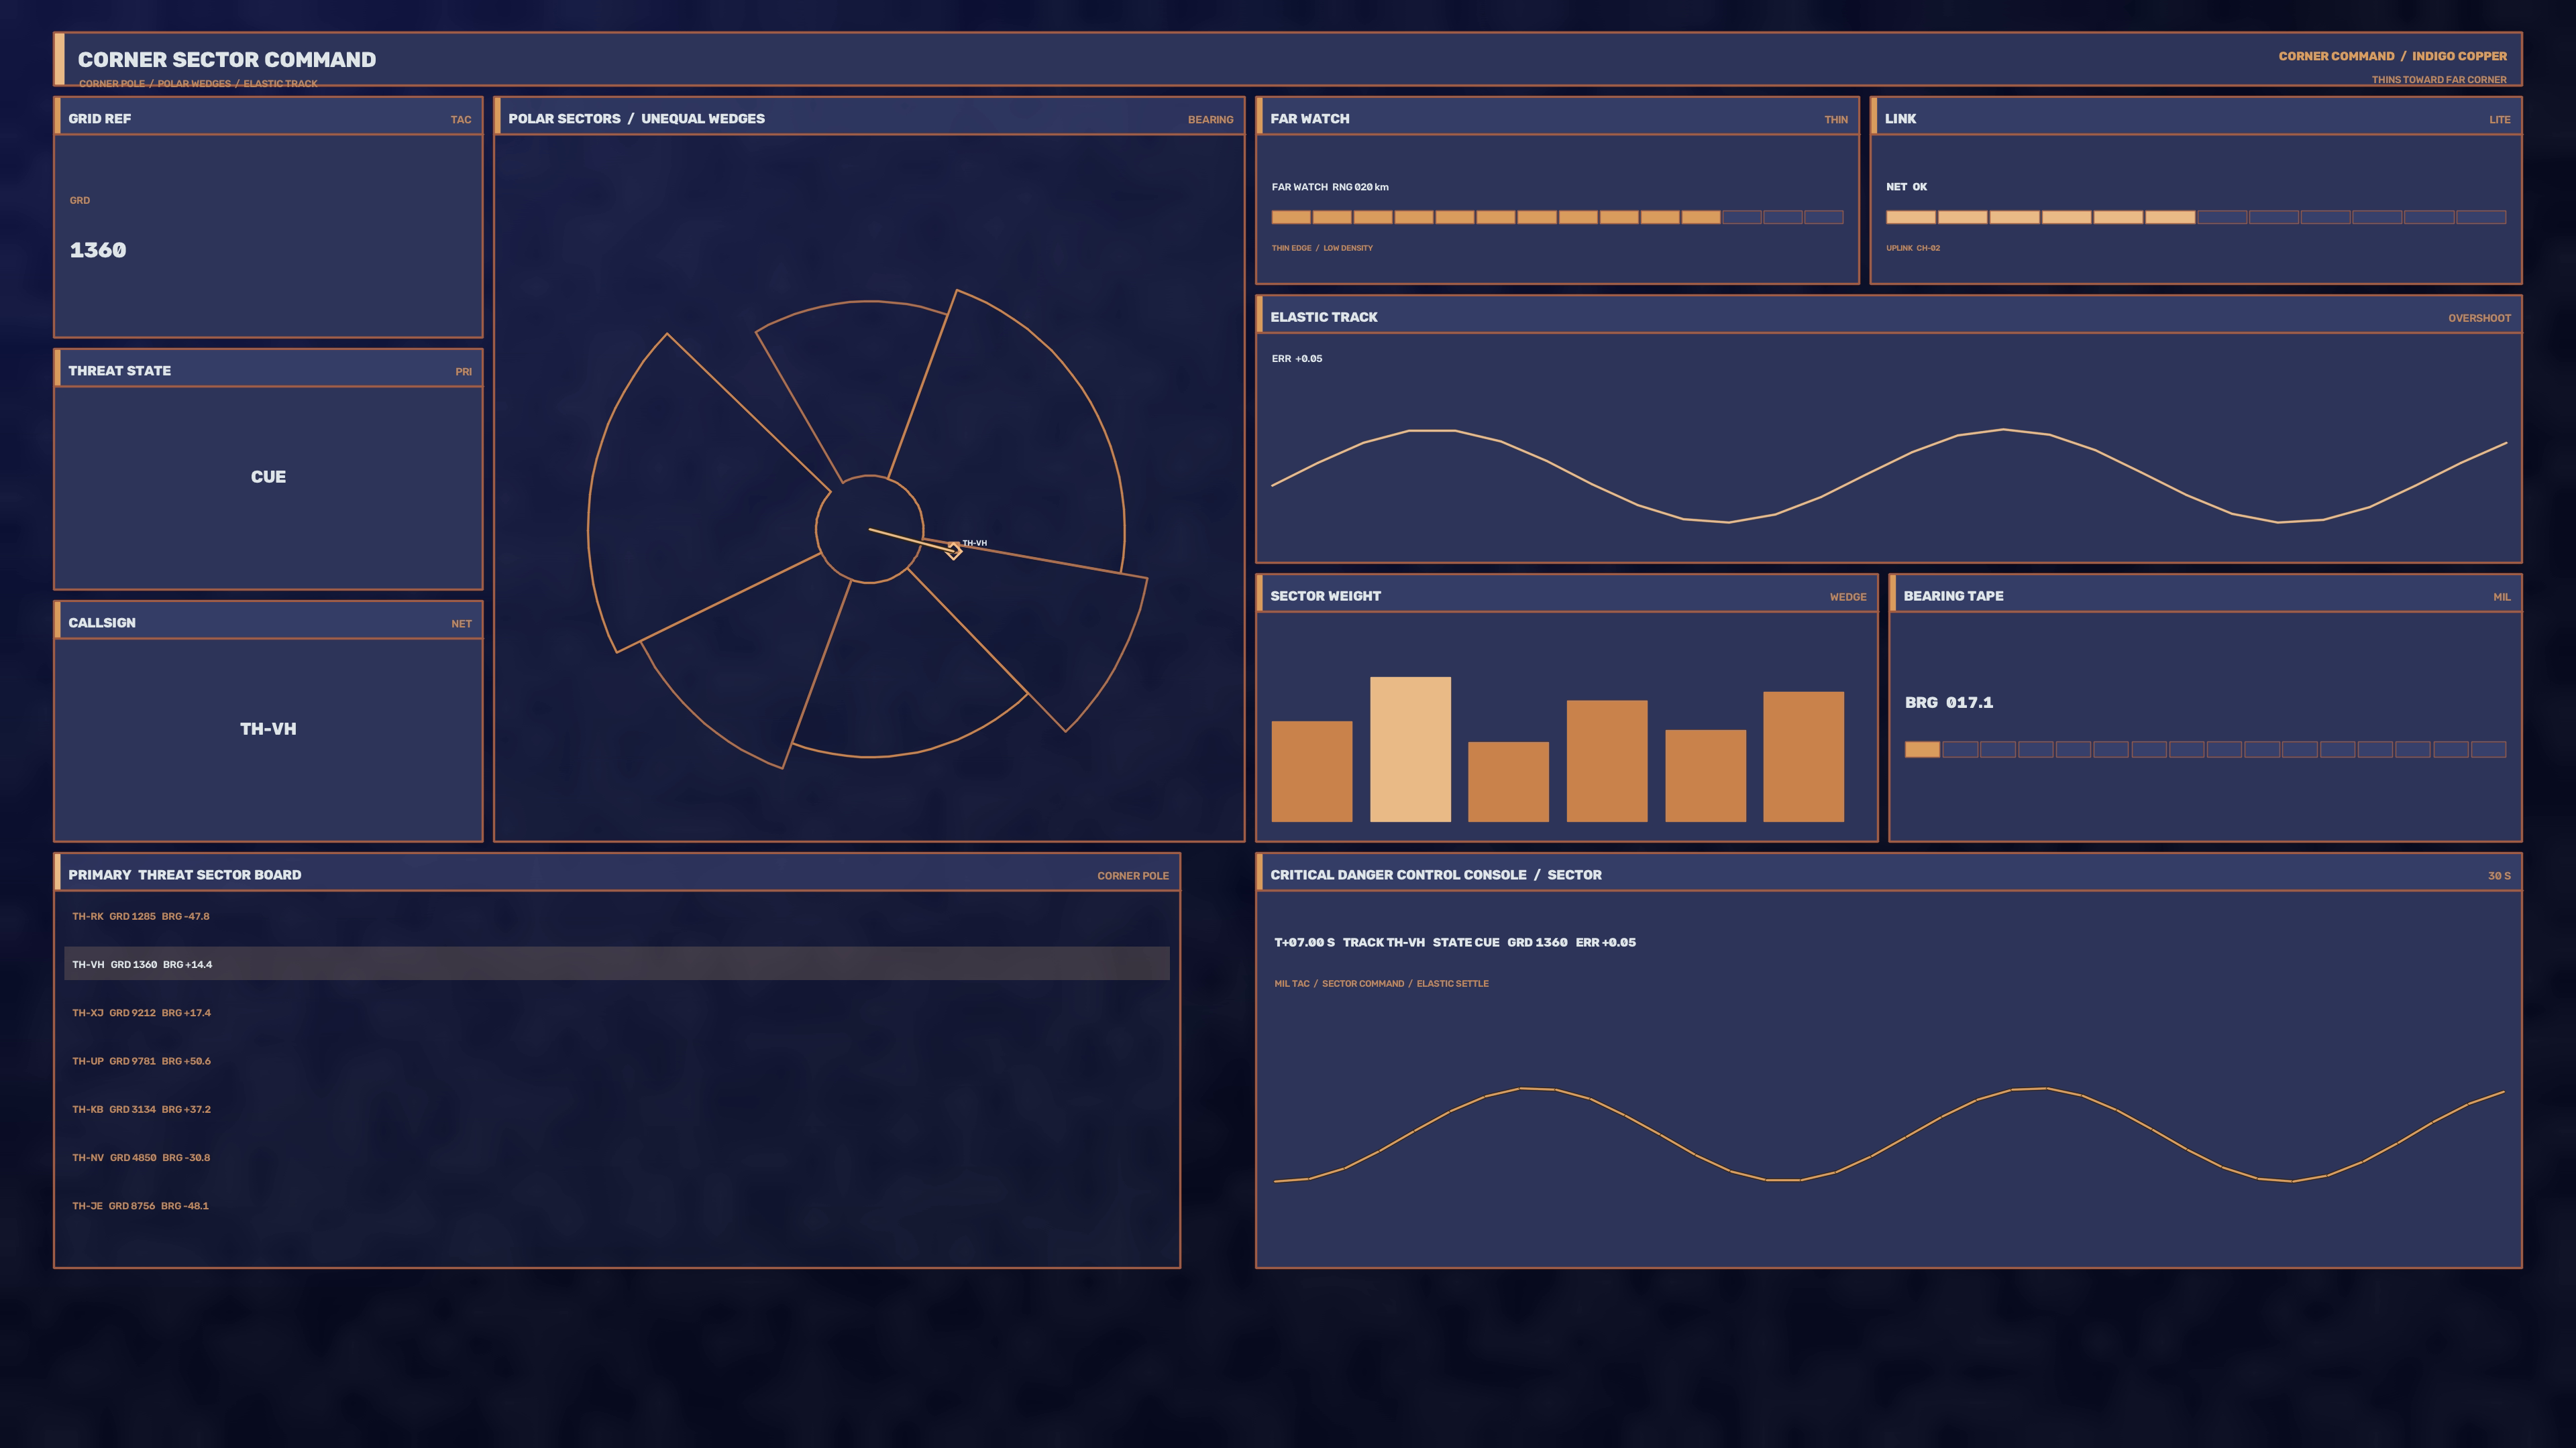The height and width of the screenshot is (1448, 2576).
Task: Click the THREAT STATE panel header
Action: tap(268, 369)
